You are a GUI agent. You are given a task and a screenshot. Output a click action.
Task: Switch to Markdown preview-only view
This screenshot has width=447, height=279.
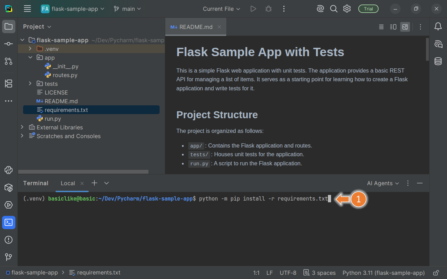coord(405,27)
